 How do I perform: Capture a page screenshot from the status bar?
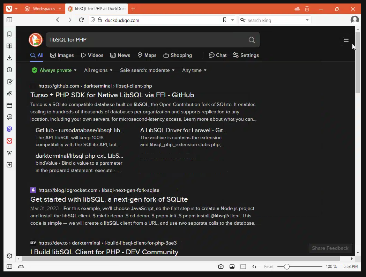coord(221,266)
